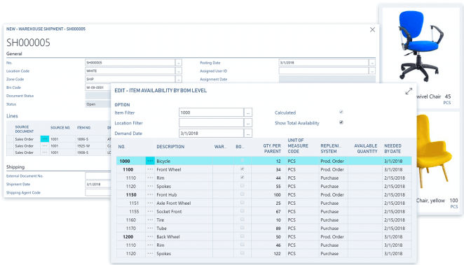The image size is (464, 265).
Task: Toggle the Bottleneck checkbox in Back Wheel row
Action: tap(243, 236)
